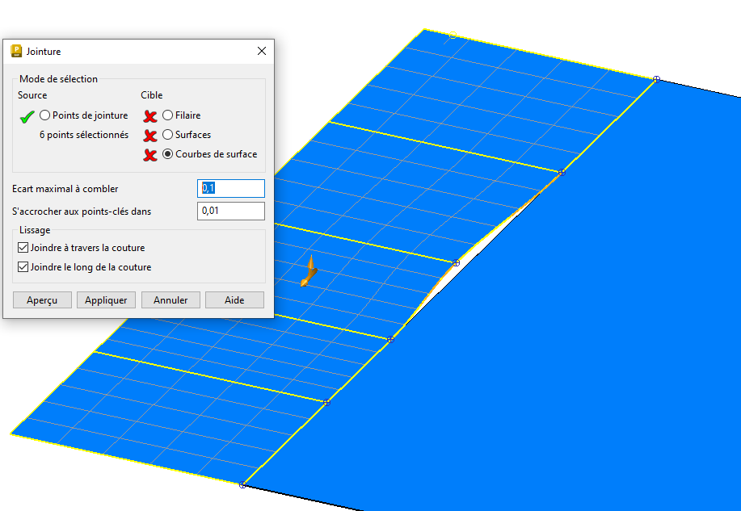Viewport: 741px width, 511px height.
Task: Click the Ecart maximal à combler field
Action: (231, 188)
